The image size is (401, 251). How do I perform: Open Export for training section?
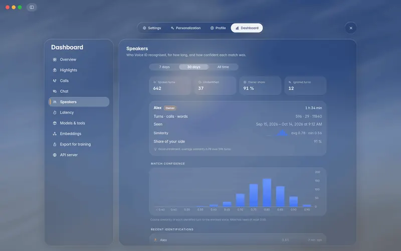click(79, 144)
